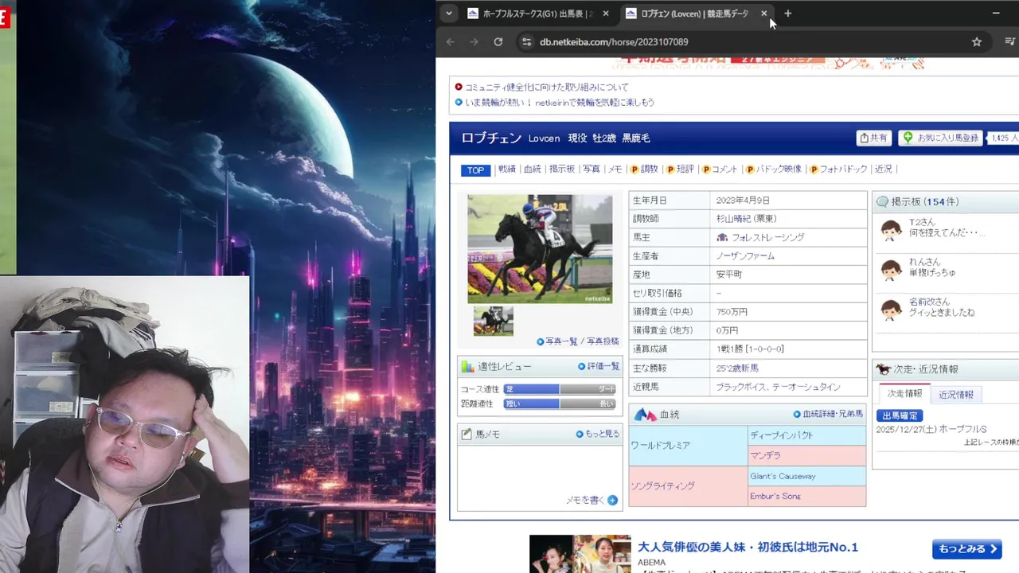Viewport: 1019px width, 573px height.
Task: Click the 馬メモ notepad icon
Action: [467, 434]
